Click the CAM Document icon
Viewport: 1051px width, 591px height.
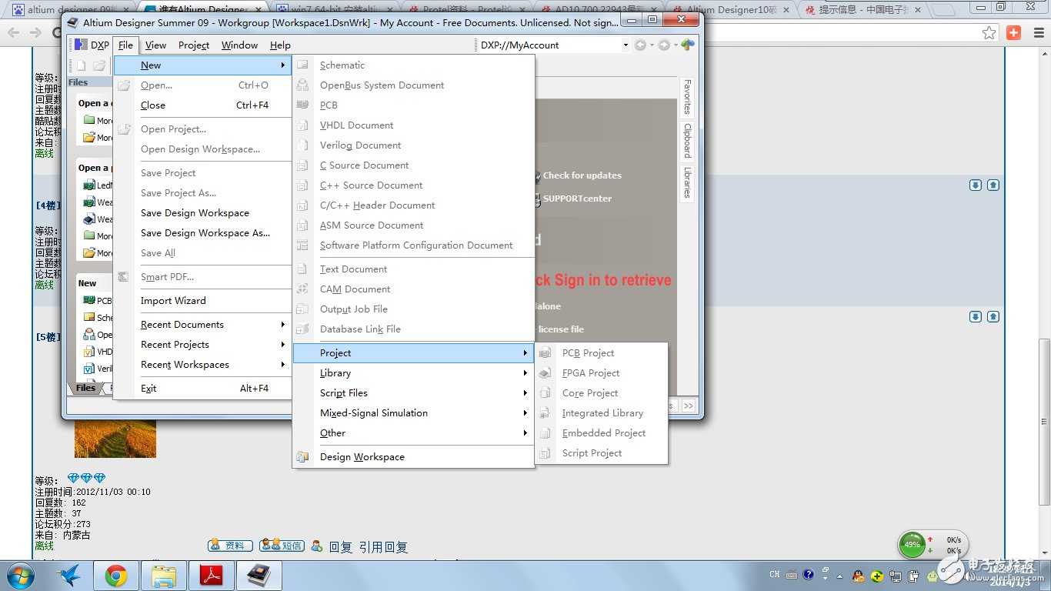[x=302, y=289]
